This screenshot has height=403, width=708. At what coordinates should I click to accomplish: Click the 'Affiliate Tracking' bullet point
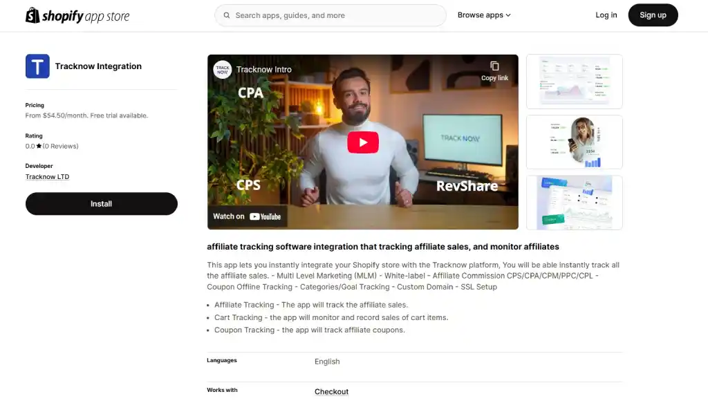(311, 305)
